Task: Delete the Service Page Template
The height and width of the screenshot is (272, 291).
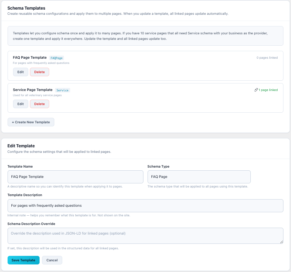Action: pos(40,104)
